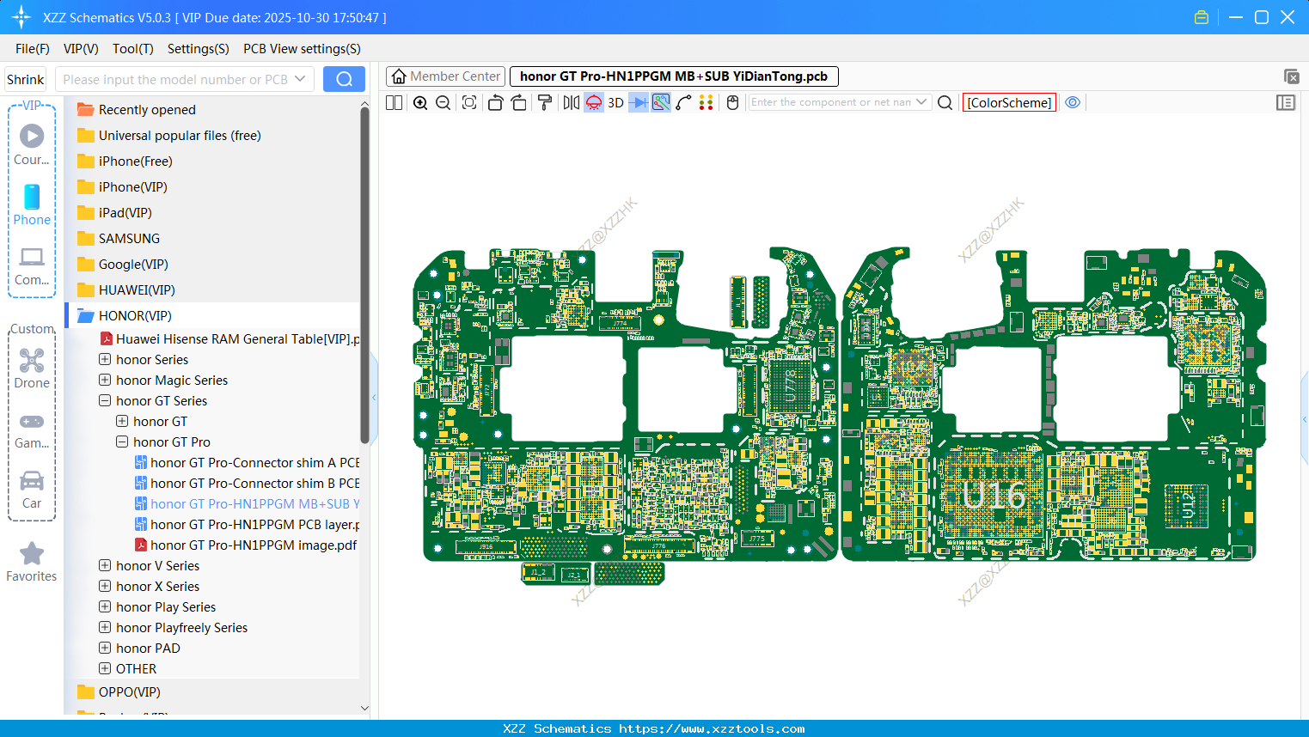Image resolution: width=1309 pixels, height=737 pixels.
Task: Click the mouse settings icon
Action: [x=732, y=103]
